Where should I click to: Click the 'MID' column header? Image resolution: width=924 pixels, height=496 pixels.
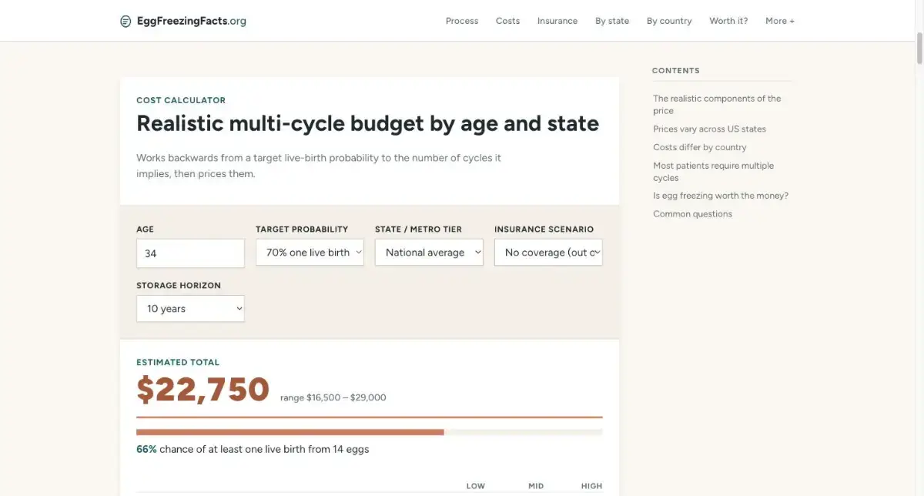pyautogui.click(x=536, y=486)
